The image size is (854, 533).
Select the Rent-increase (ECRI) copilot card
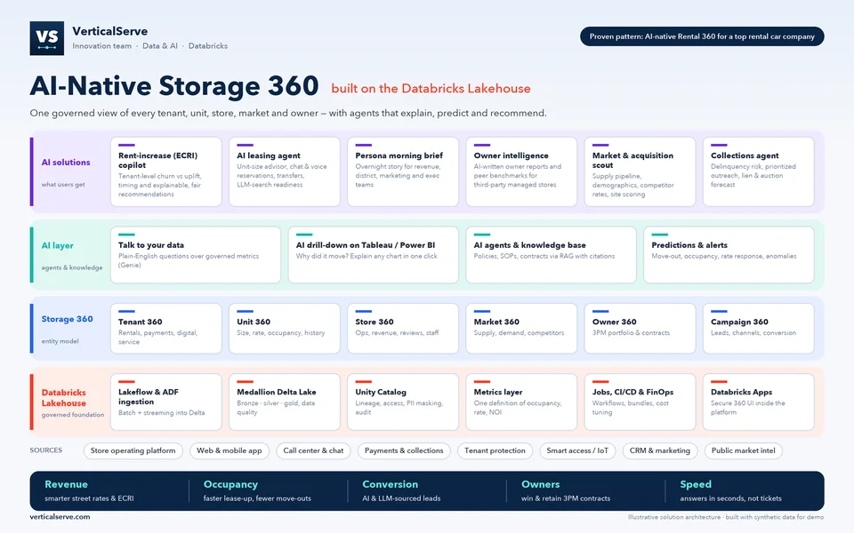[166, 171]
